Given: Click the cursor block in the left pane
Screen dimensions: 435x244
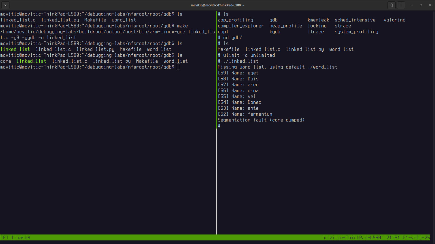Looking at the screenshot, I should [x=178, y=67].
